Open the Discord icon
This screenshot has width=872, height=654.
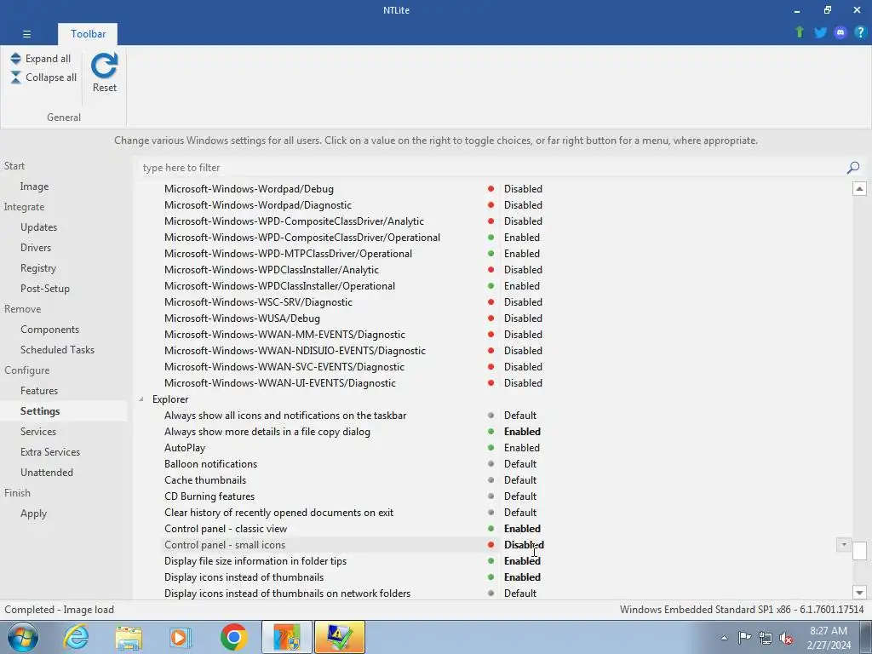point(840,32)
